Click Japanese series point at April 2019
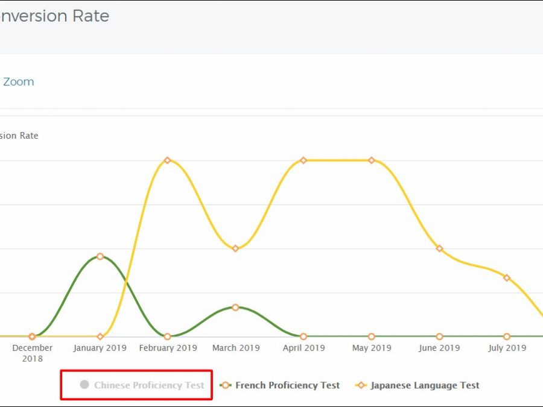The image size is (543, 407). pos(303,160)
